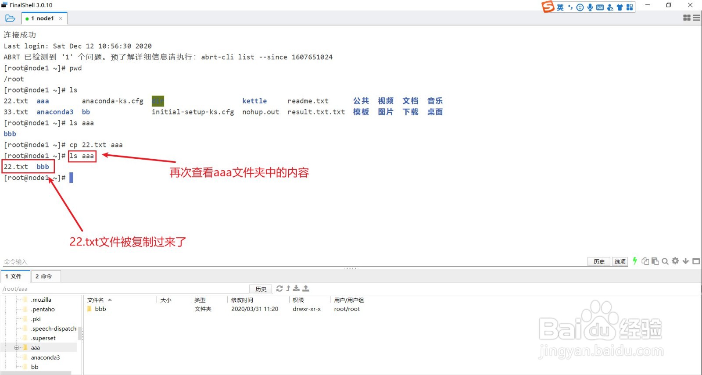Click nohup.out in terminal output
Image resolution: width=702 pixels, height=375 pixels.
pos(261,112)
